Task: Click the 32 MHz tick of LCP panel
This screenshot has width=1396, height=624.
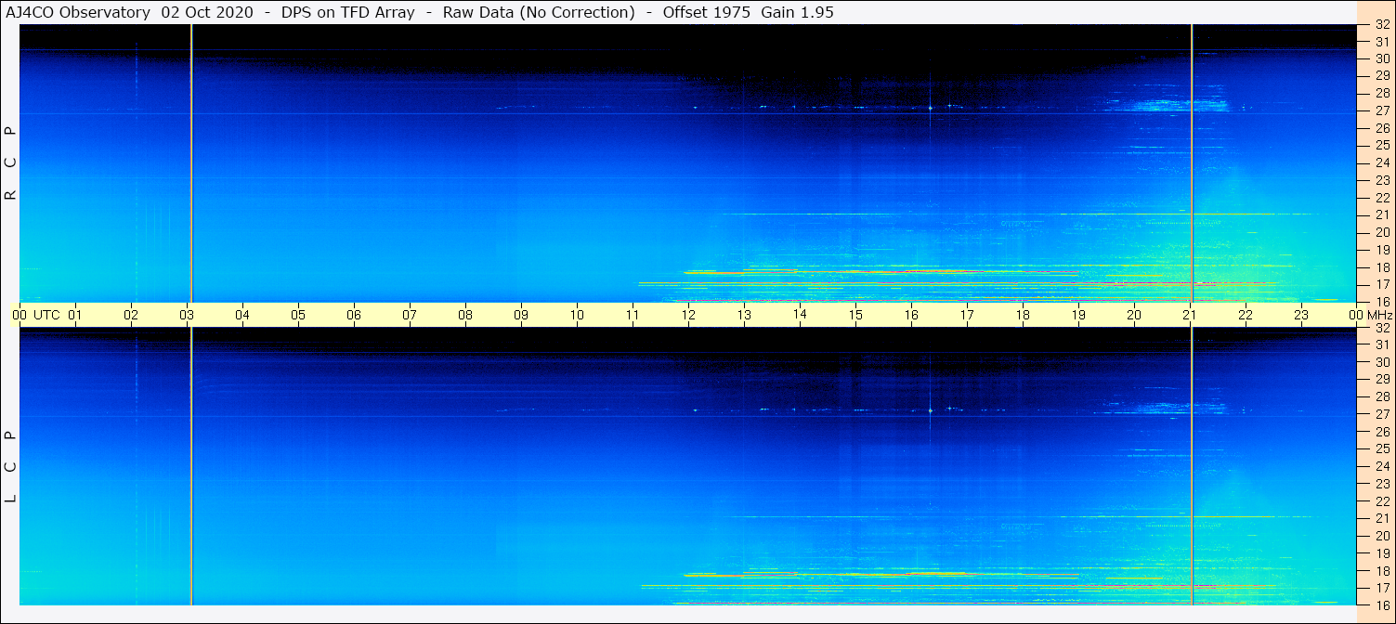Action: pyautogui.click(x=1381, y=328)
